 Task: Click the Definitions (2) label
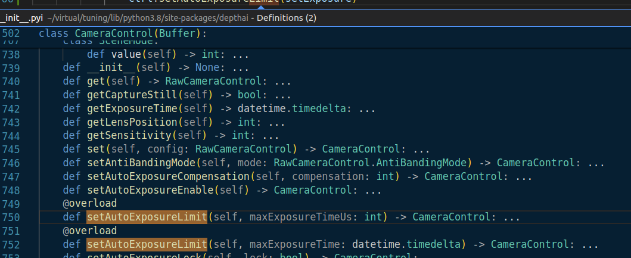tap(286, 18)
